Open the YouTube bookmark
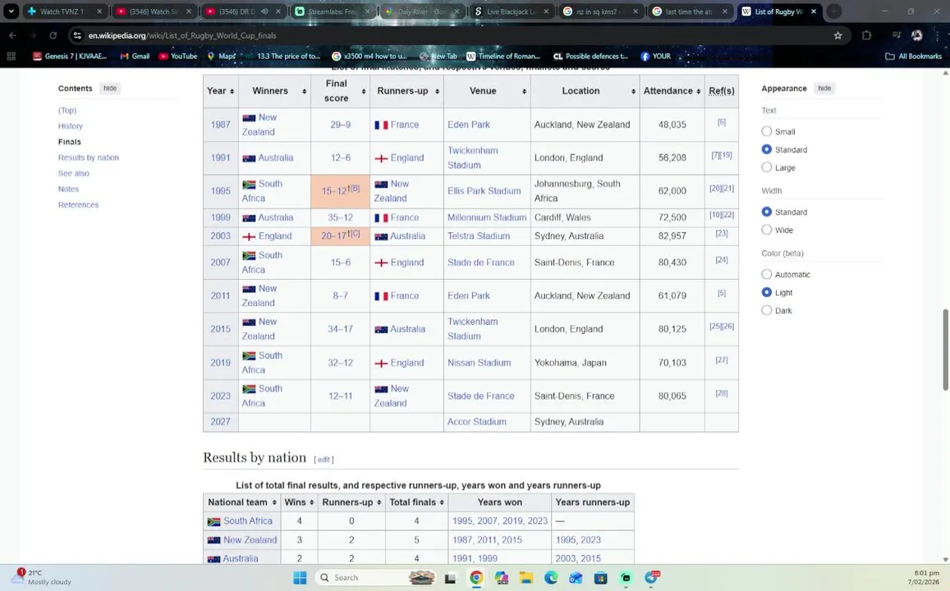950x591 pixels. (x=178, y=57)
